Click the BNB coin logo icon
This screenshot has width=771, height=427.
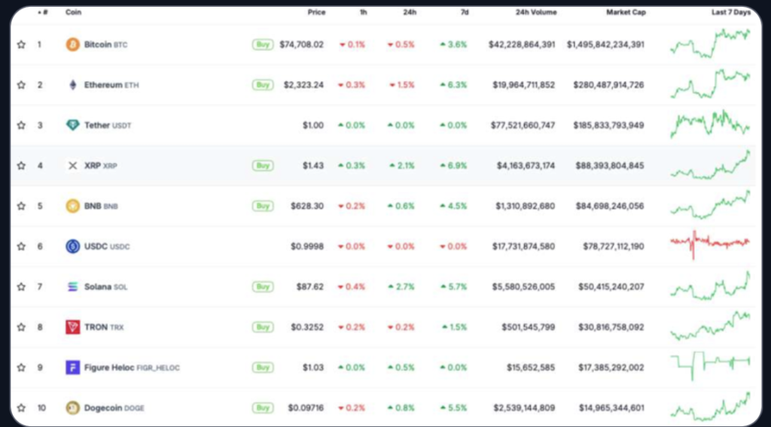click(73, 206)
